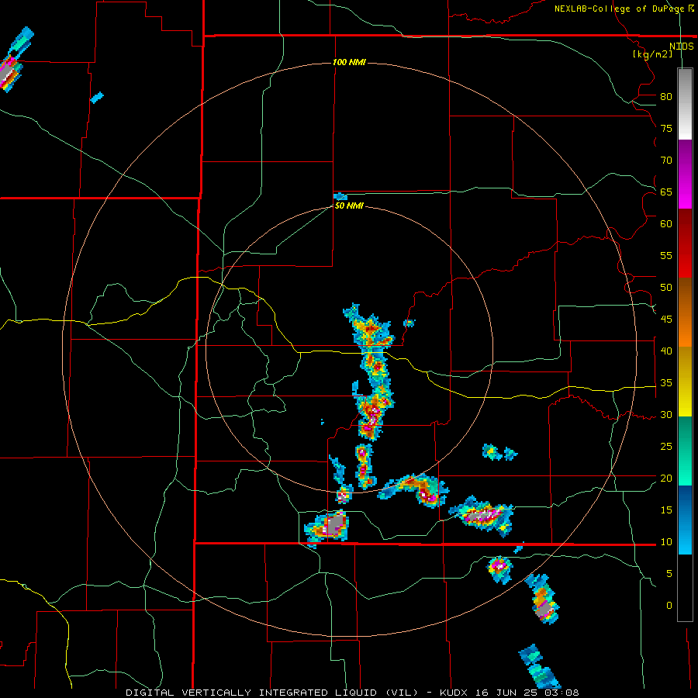
Task: Click the '100 NMI' range ring label
Action: pyautogui.click(x=349, y=62)
